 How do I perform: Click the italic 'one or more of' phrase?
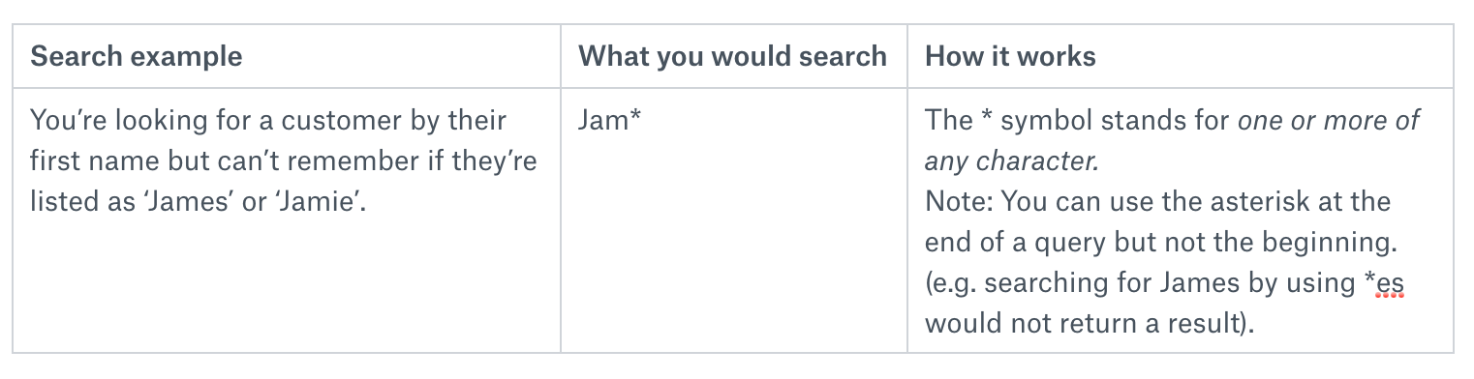[x=1328, y=121]
